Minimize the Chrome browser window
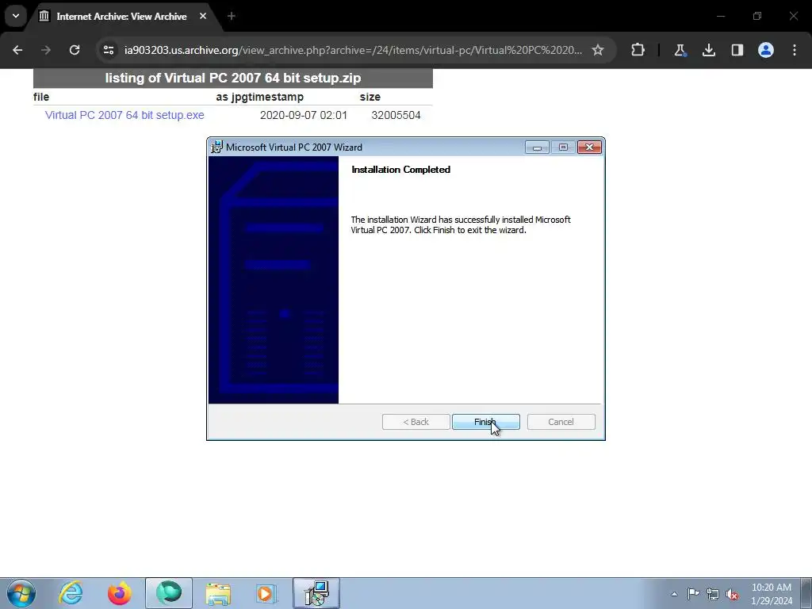This screenshot has height=609, width=812. (720, 16)
